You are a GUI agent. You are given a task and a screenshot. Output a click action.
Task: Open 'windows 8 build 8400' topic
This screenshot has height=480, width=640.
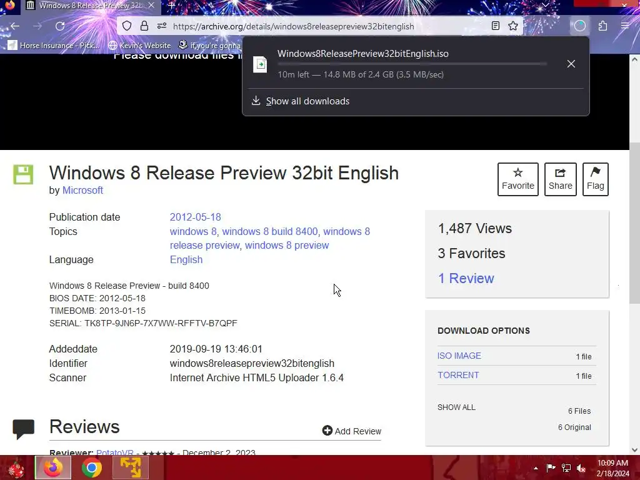pos(270,231)
